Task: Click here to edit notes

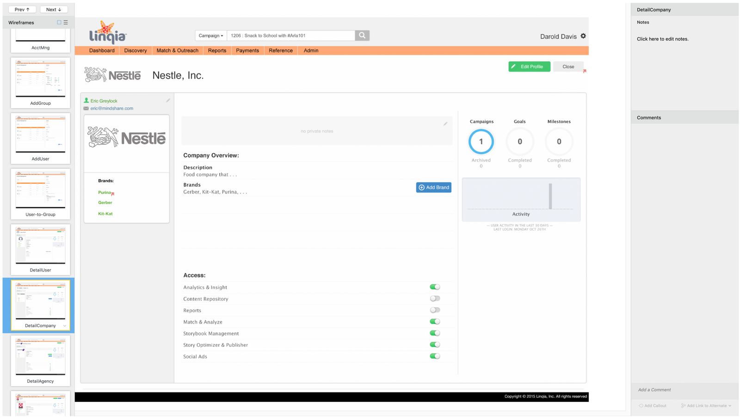Action: (662, 39)
